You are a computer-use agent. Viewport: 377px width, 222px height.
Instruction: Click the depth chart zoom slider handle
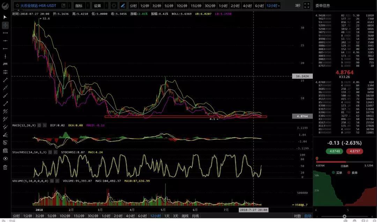(x=345, y=216)
